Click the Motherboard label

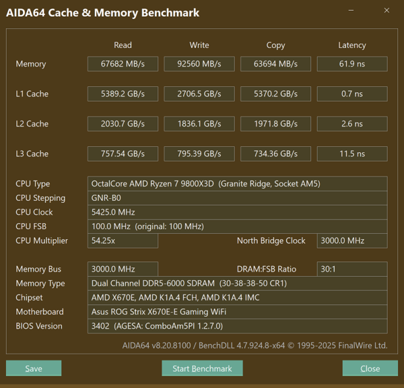tap(40, 311)
